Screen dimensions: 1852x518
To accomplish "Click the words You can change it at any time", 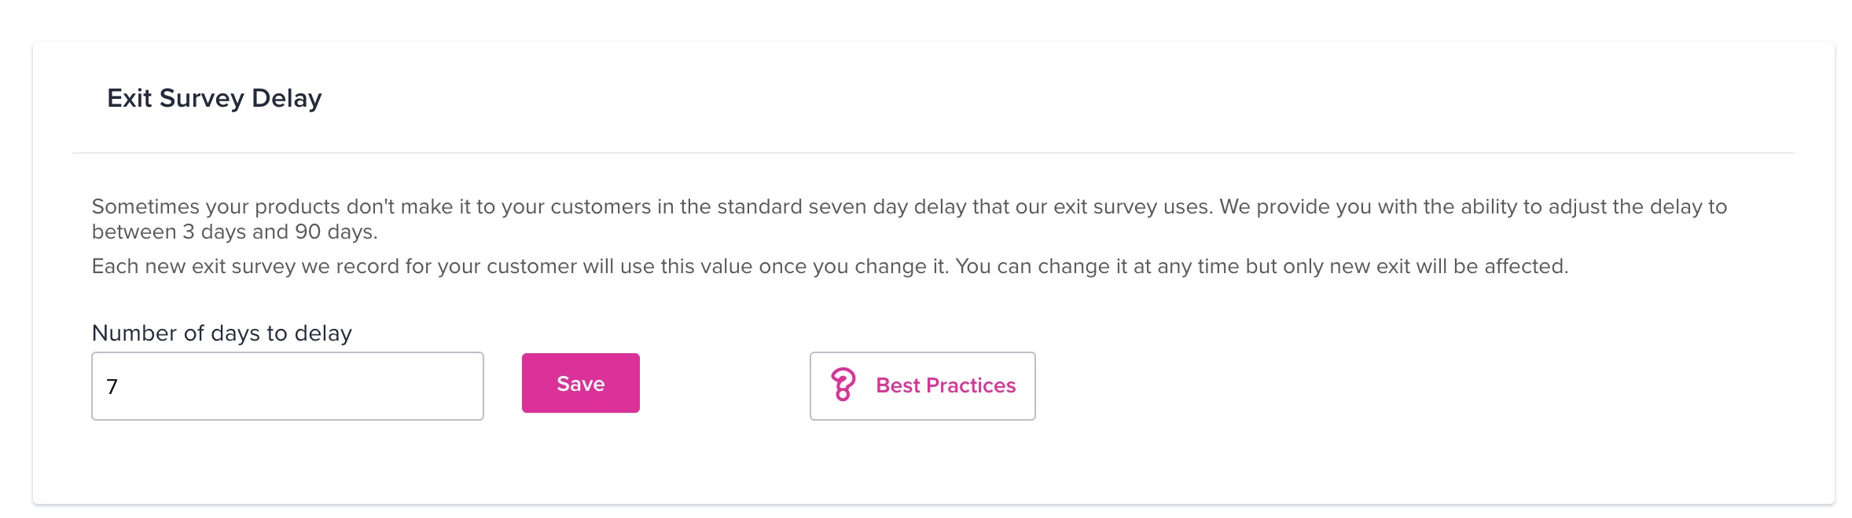I will tap(1097, 266).
